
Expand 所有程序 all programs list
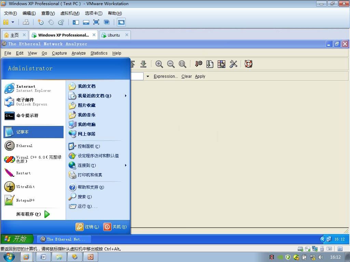click(33, 214)
